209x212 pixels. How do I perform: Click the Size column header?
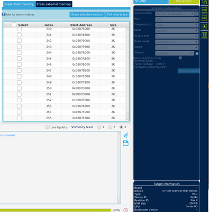(x=113, y=25)
